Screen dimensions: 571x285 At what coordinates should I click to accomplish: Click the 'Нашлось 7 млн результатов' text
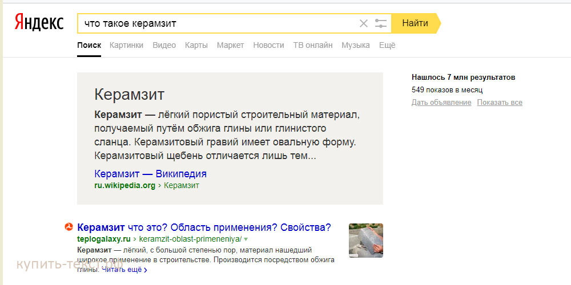point(463,78)
